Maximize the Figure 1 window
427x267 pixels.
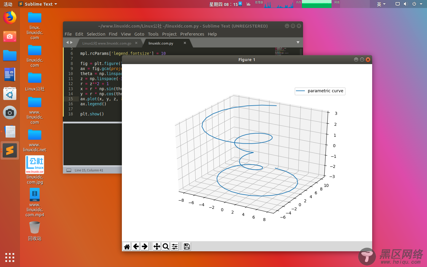[362, 60]
